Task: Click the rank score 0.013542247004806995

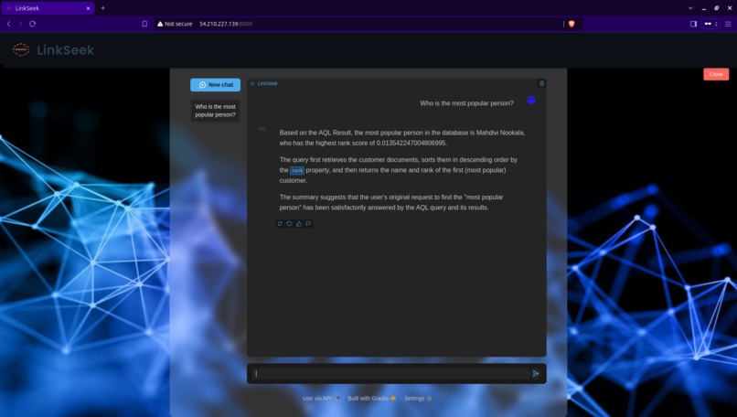Action: (x=411, y=143)
